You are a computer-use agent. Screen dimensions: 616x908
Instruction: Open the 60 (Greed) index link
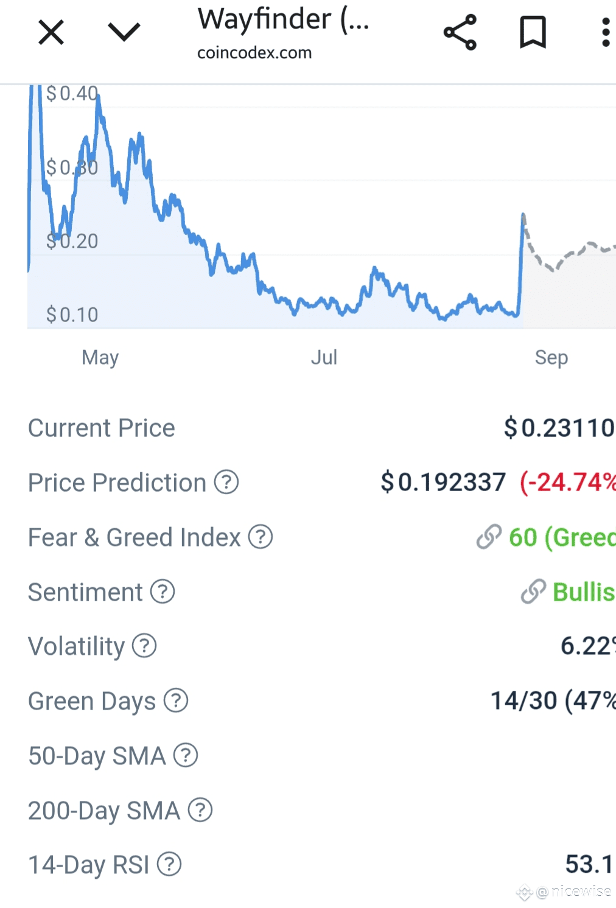546,537
